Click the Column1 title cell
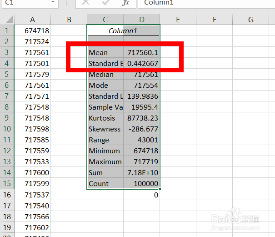Viewport: 275px width, 237px height. [x=123, y=31]
